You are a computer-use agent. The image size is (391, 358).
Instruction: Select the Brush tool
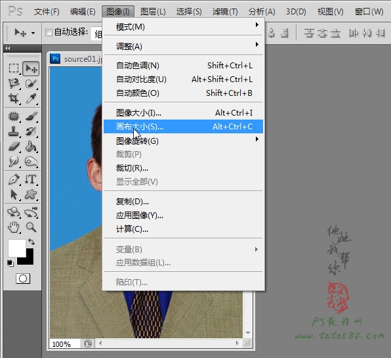(x=31, y=116)
